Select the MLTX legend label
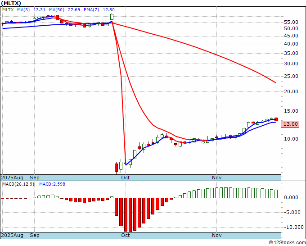Screen dimensions: 306x246 (x=8, y=10)
